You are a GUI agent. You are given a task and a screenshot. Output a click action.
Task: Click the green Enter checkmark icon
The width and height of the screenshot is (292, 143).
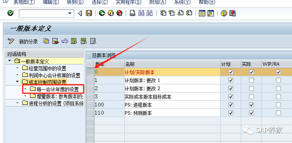pyautogui.click(x=11, y=13)
